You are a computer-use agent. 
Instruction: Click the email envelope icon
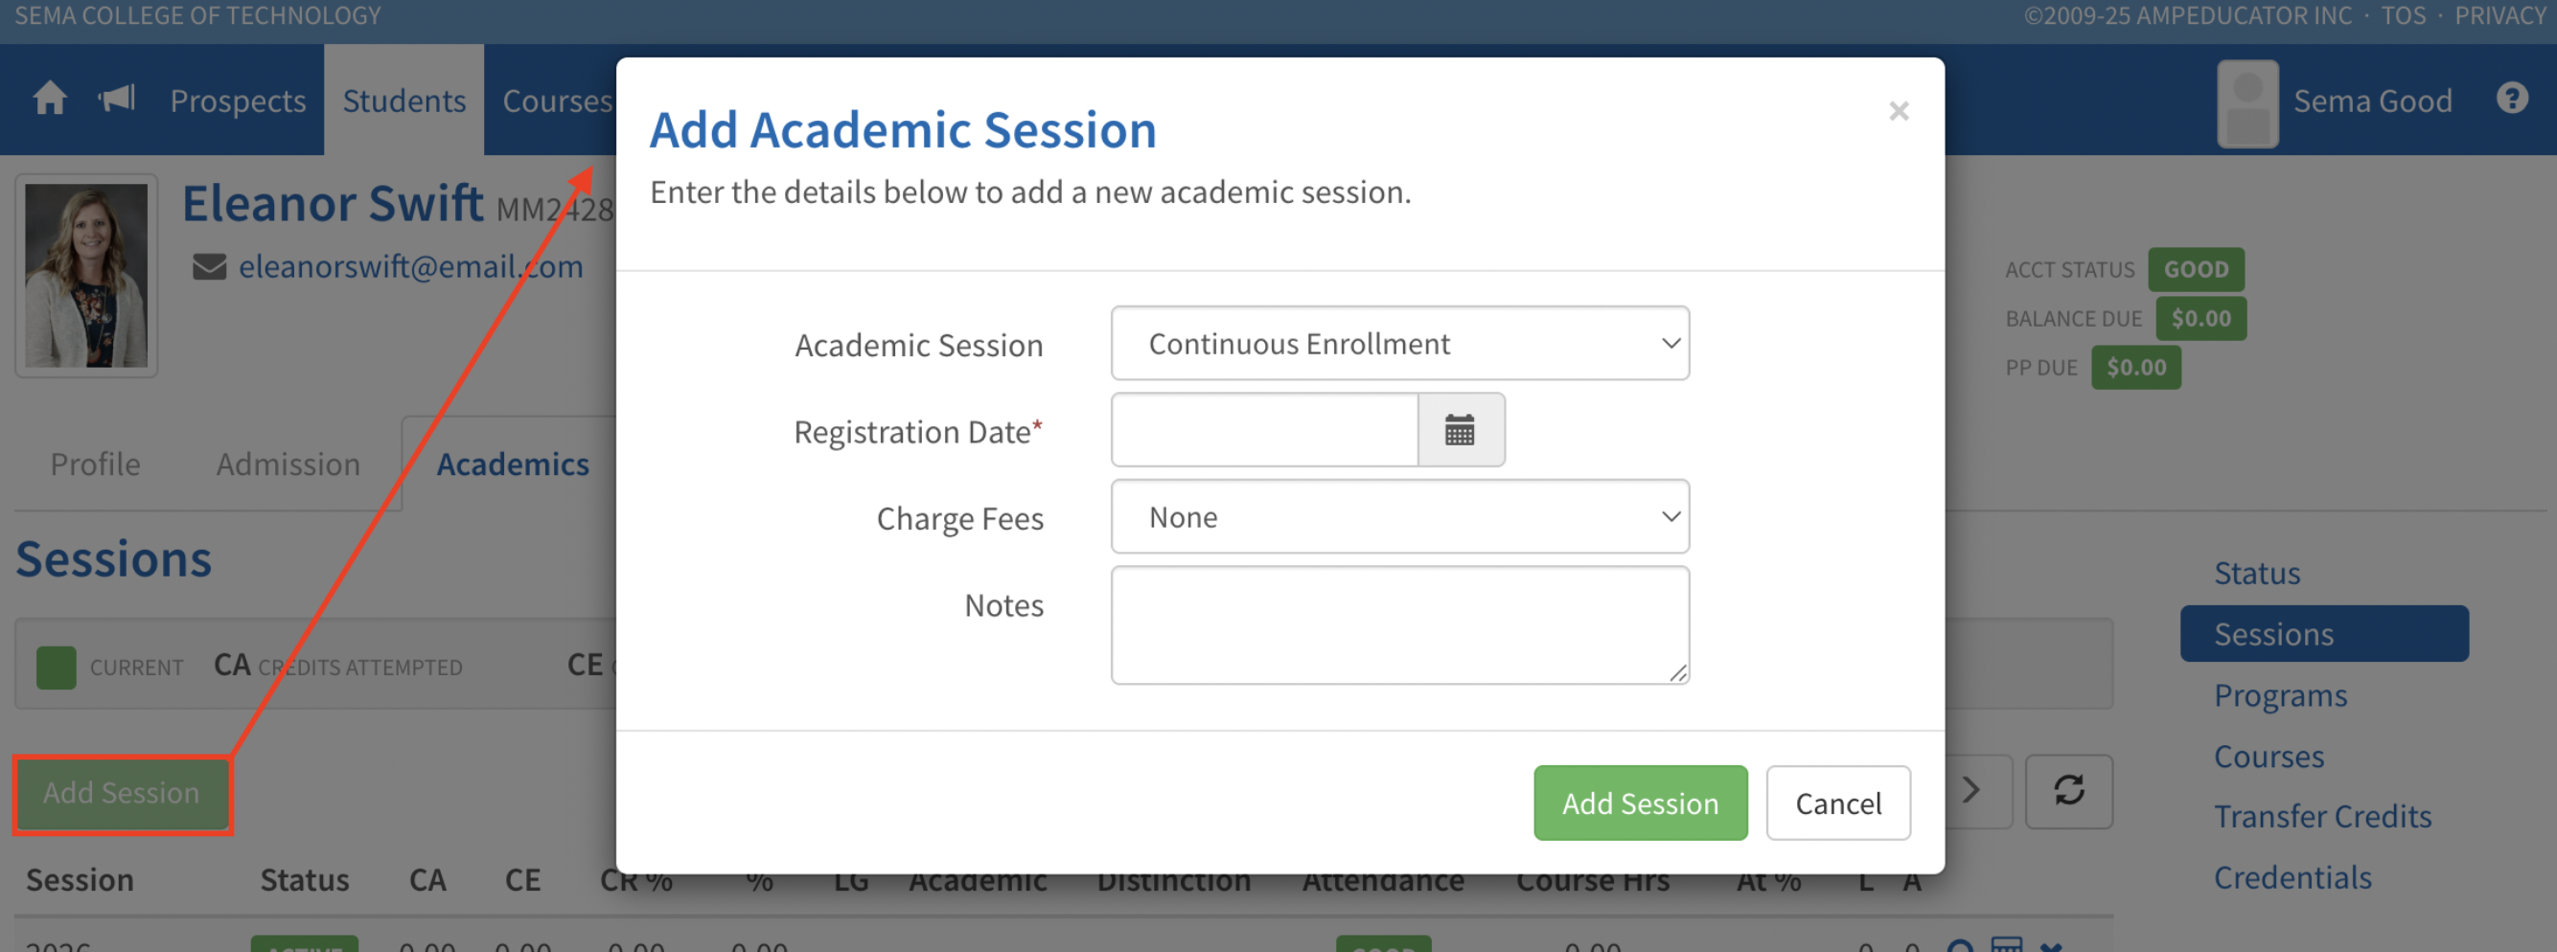pyautogui.click(x=209, y=267)
